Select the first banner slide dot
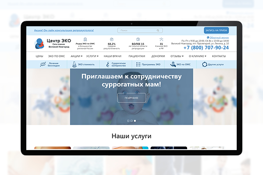The width and height of the screenshot is (263, 175). click(128, 121)
